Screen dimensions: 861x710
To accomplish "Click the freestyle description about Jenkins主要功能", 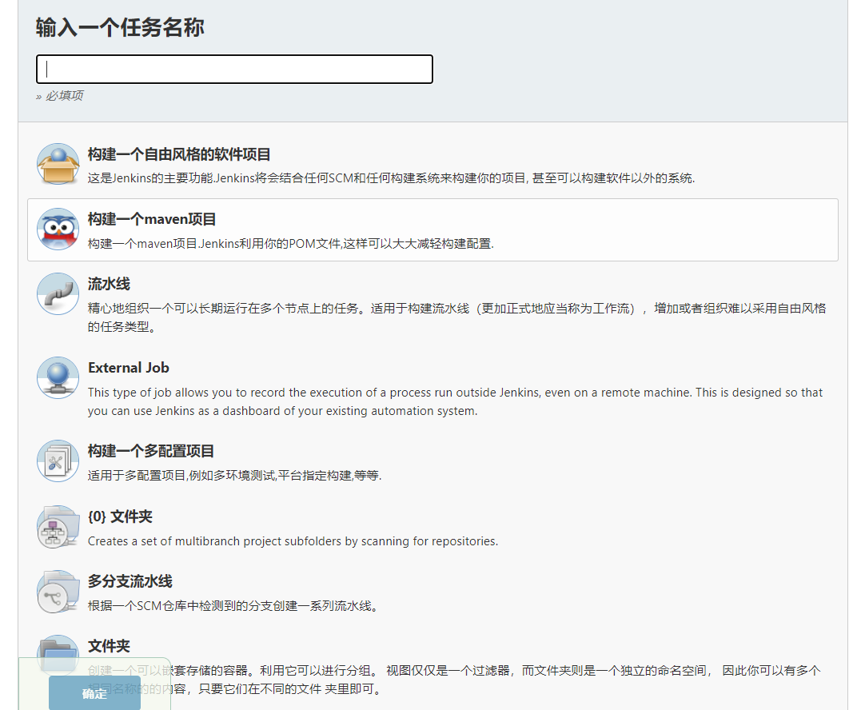I will point(392,178).
